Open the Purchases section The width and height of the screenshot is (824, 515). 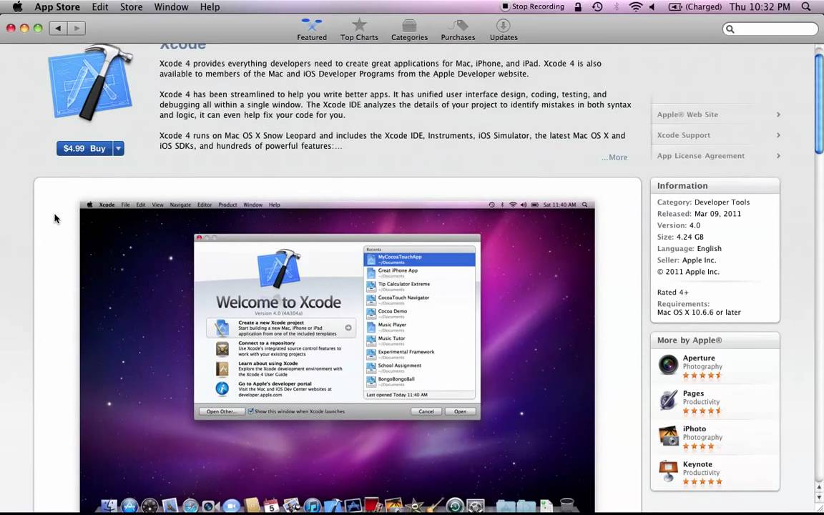click(458, 29)
